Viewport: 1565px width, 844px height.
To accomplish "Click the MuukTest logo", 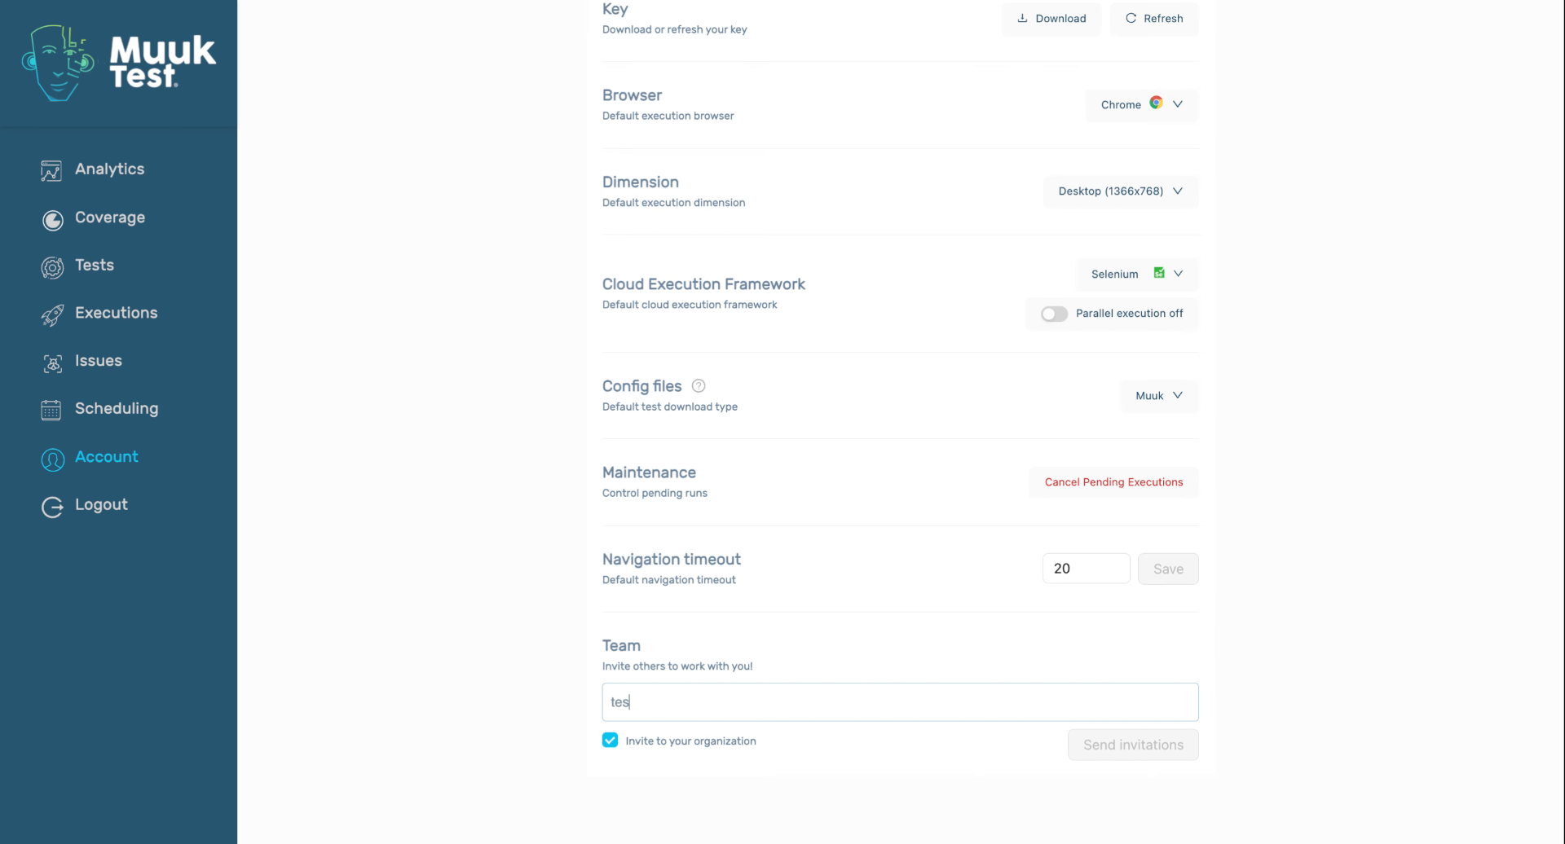I will tap(118, 64).
